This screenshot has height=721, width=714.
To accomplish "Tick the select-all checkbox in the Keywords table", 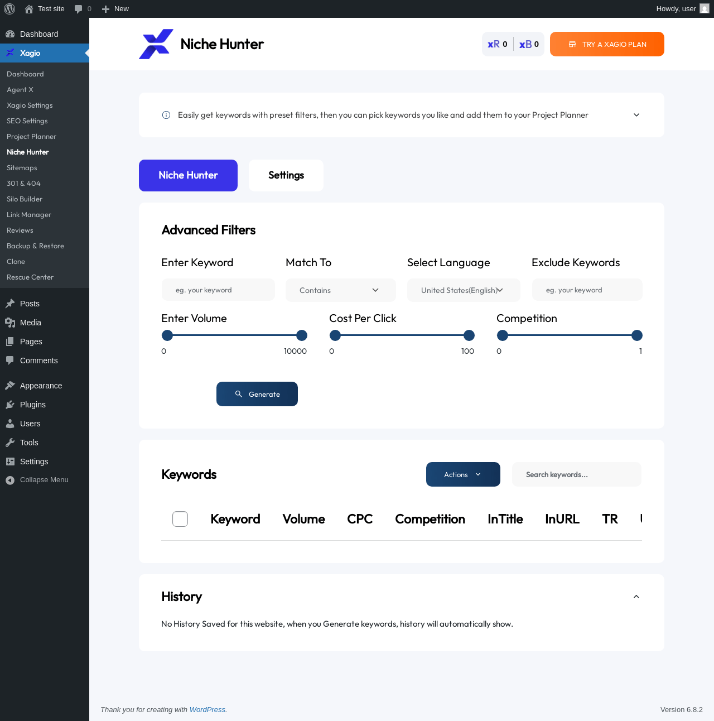I will (x=180, y=519).
